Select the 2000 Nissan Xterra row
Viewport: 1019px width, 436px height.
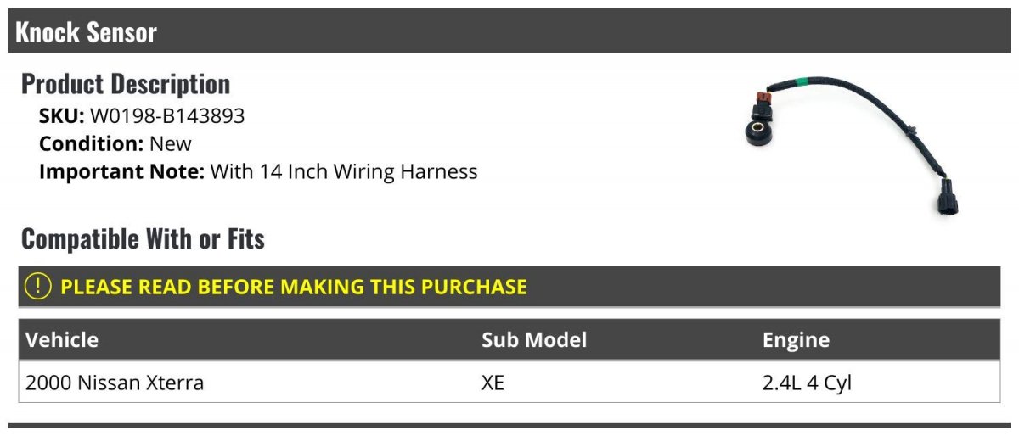click(509, 383)
